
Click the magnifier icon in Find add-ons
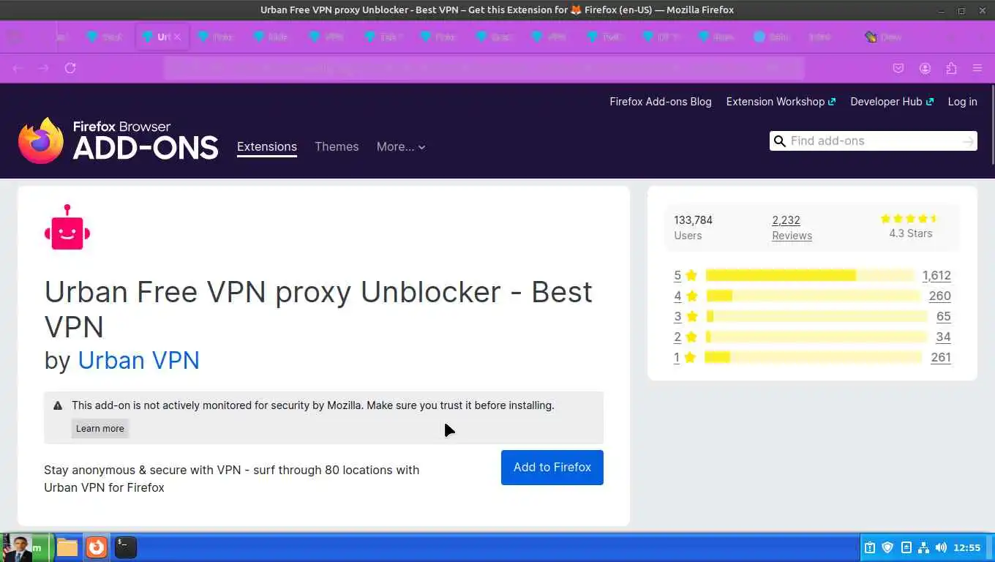(780, 141)
